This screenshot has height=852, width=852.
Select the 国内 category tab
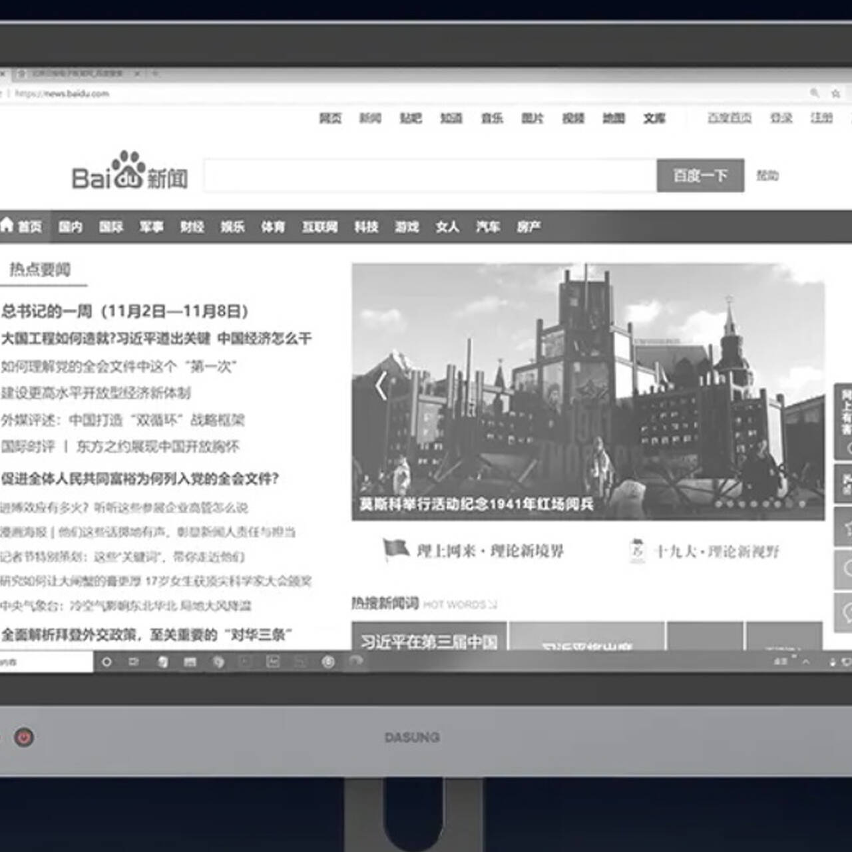(71, 227)
